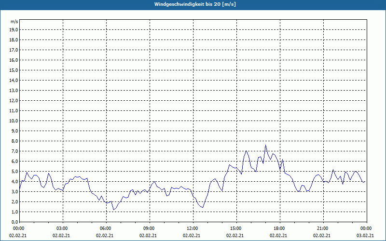The image size is (386, 241).
Task: Click the 7,0 y-axis value
Action: coord(14,151)
